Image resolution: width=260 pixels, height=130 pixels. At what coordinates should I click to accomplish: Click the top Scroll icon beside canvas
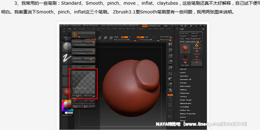point(170,44)
